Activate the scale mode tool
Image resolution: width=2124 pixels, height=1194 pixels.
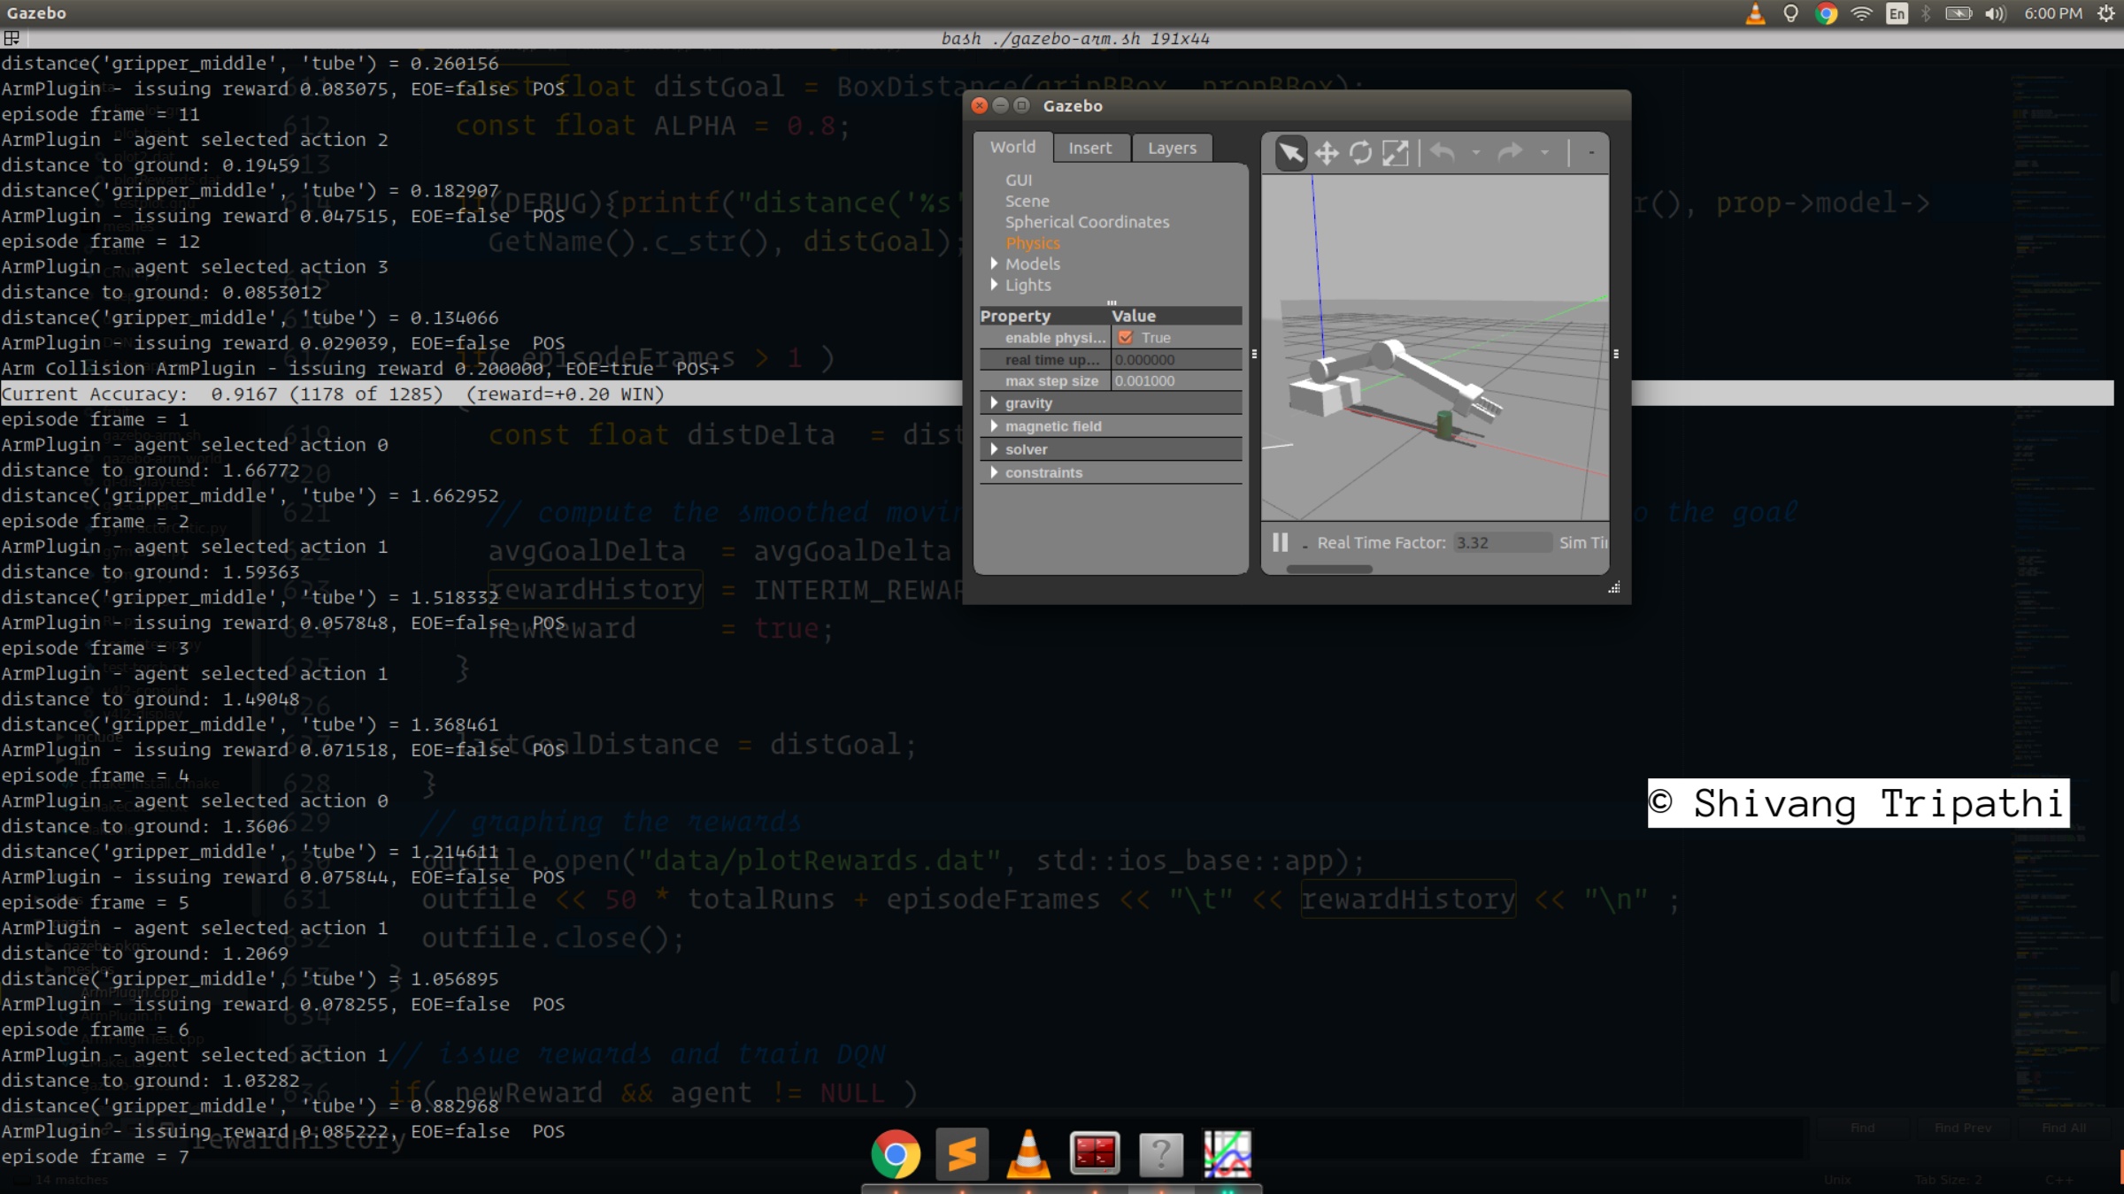tap(1395, 153)
